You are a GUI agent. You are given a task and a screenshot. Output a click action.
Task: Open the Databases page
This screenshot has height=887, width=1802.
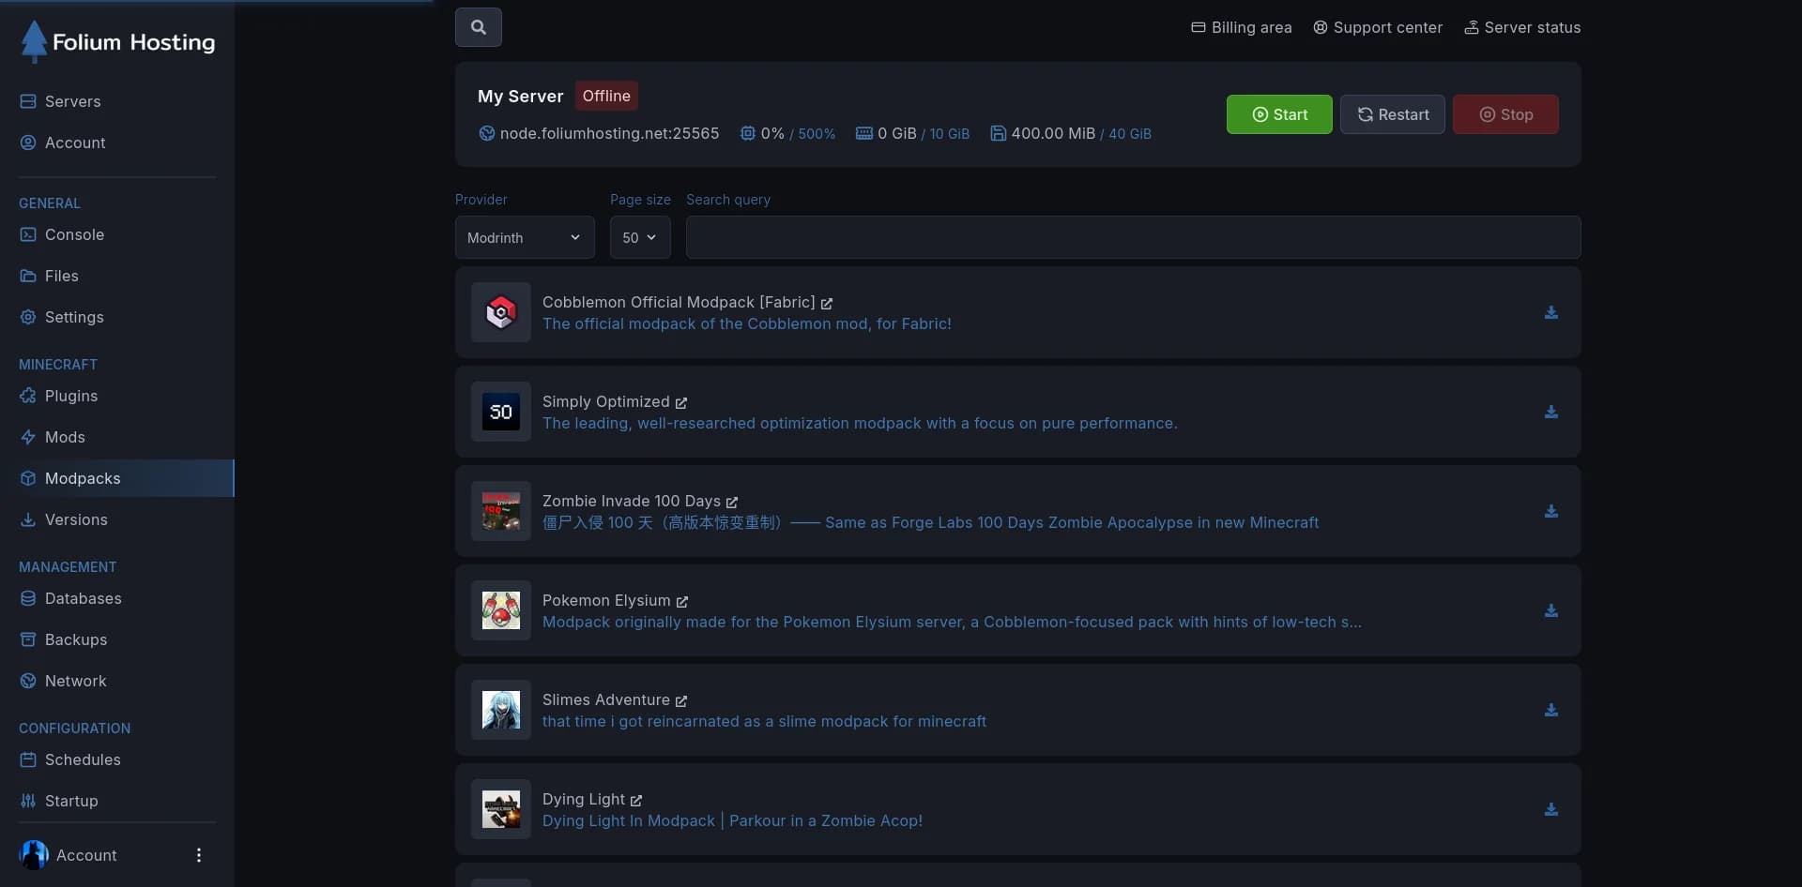117,598
